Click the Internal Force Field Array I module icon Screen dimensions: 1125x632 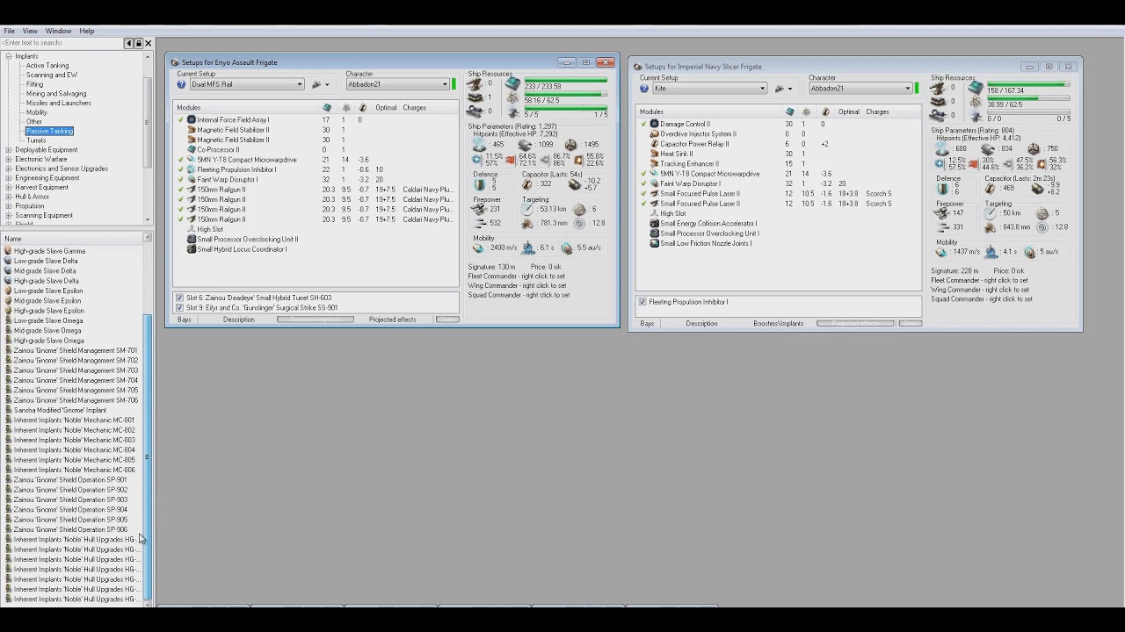coord(191,119)
